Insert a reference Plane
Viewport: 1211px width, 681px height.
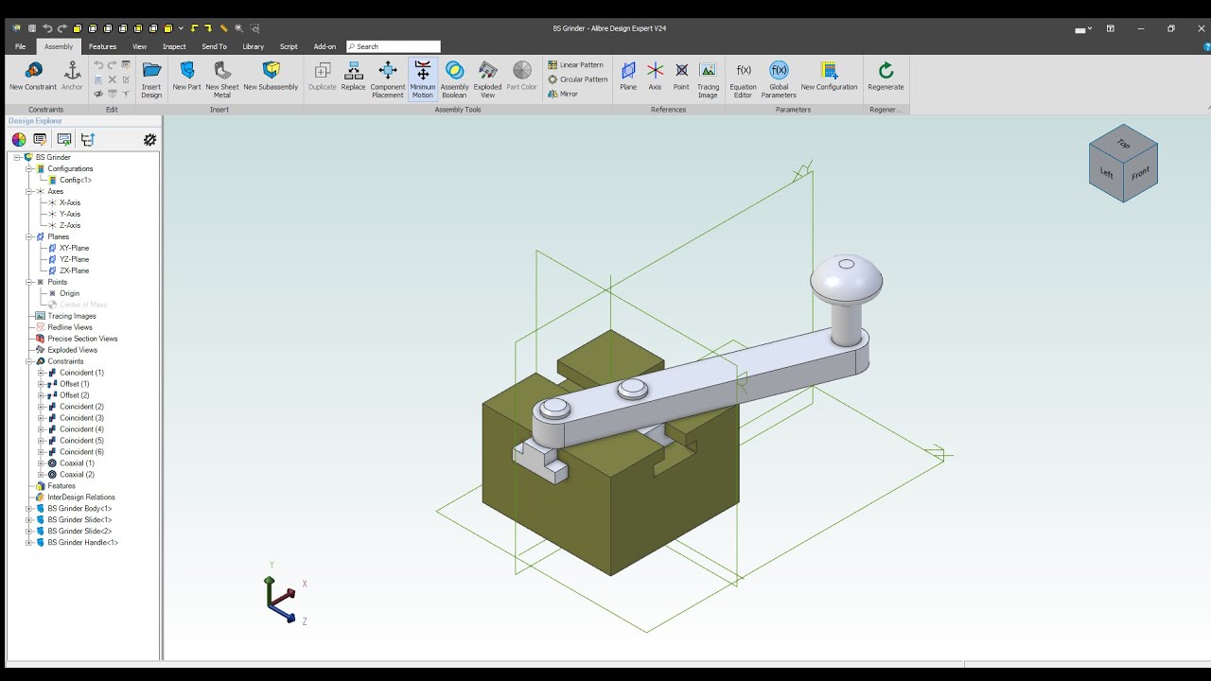[x=628, y=77]
